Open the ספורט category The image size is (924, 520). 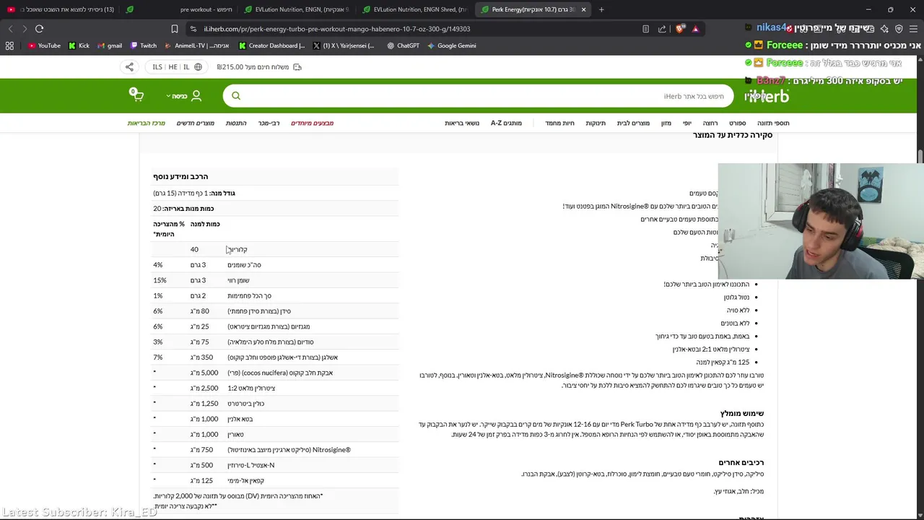click(737, 123)
